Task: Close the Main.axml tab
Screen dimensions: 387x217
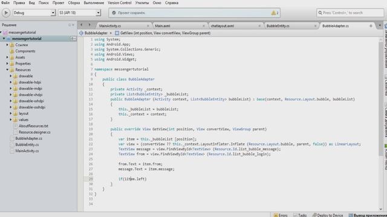Action: tap(204, 26)
